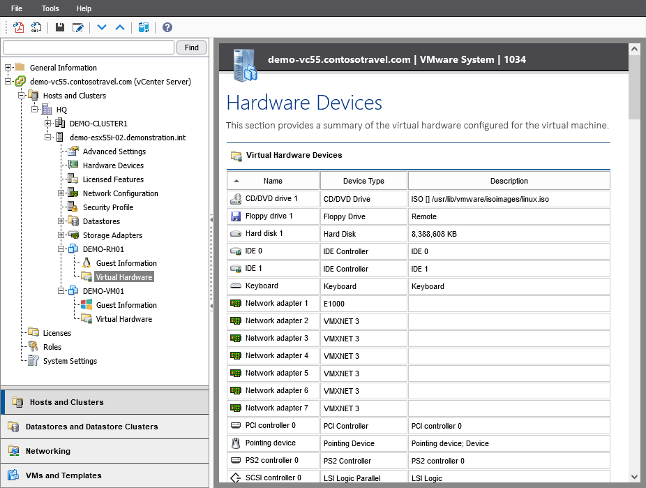The width and height of the screenshot is (646, 488).
Task: Open the Tools menu
Action: tap(50, 8)
